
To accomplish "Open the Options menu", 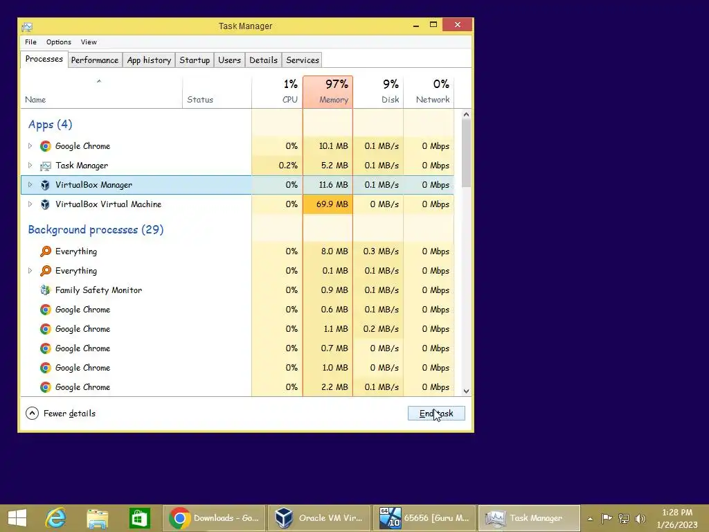I will 59,42.
